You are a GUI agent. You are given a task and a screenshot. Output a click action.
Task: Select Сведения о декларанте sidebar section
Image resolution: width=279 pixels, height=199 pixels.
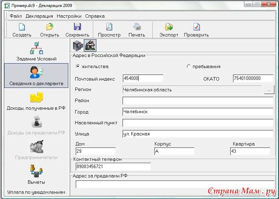coord(36,76)
